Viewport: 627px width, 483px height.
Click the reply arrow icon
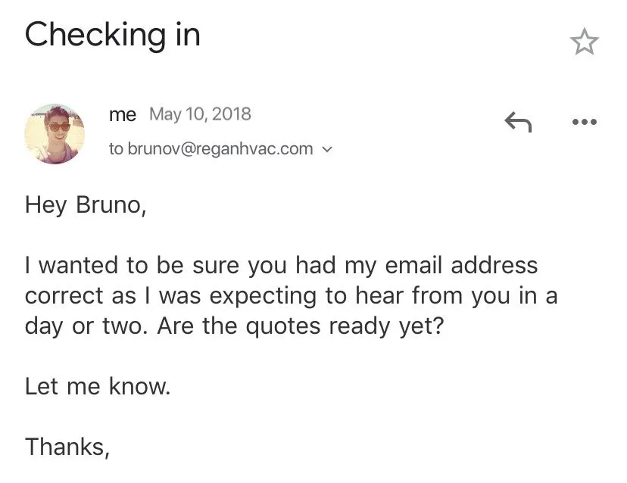(x=517, y=122)
